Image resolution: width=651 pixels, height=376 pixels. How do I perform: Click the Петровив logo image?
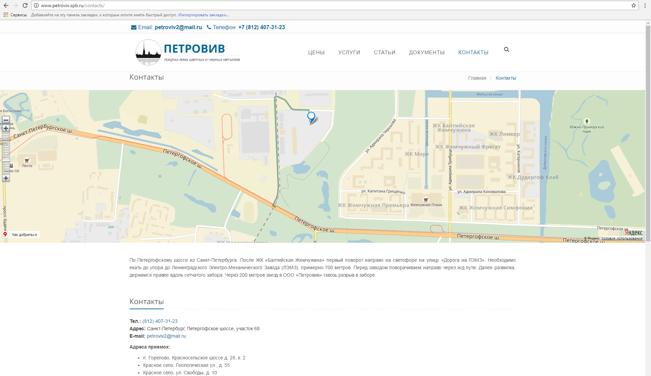[x=188, y=52]
